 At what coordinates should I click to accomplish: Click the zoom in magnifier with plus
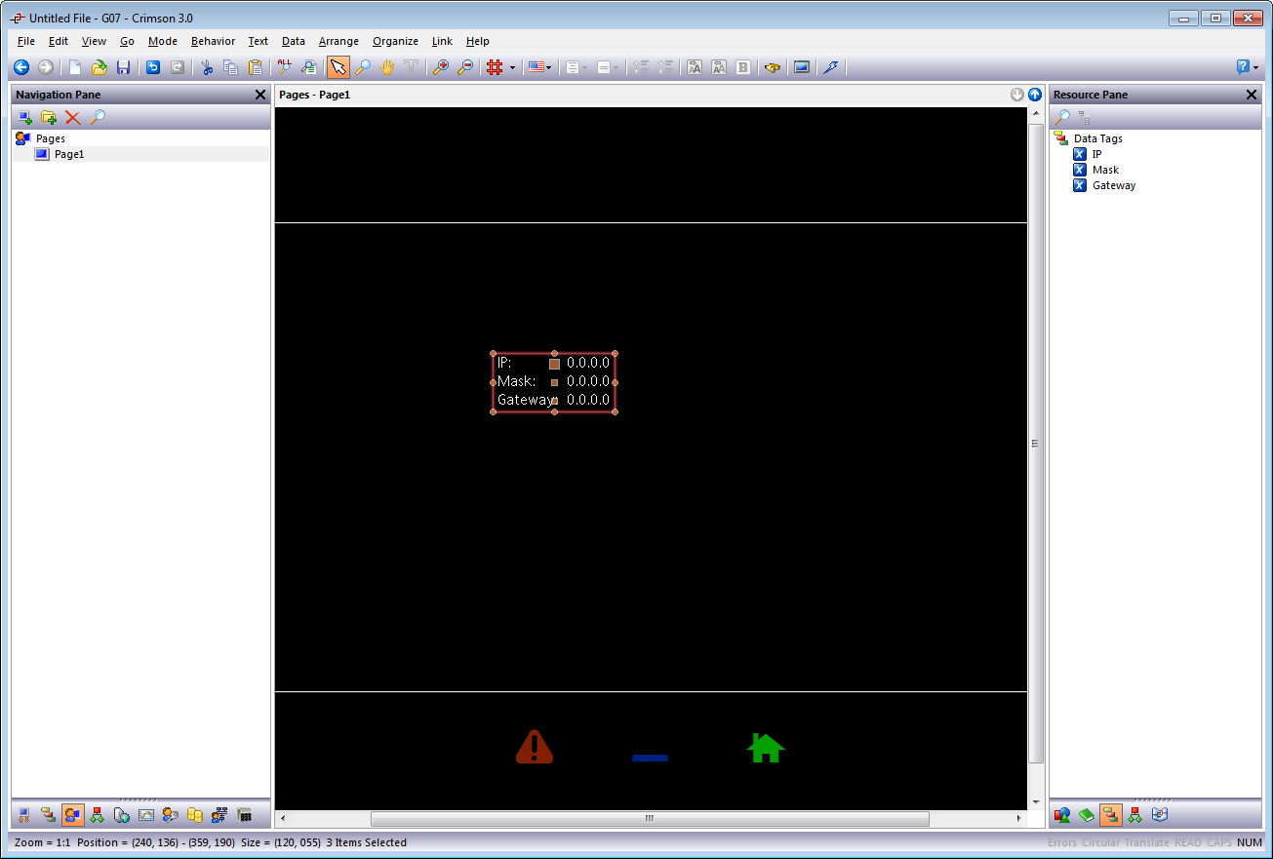[x=441, y=67]
